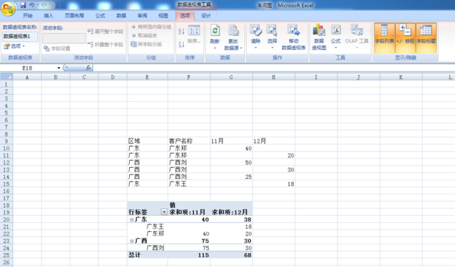This screenshot has height=267, width=455.
Task: Select column H header
Action: 274,77
